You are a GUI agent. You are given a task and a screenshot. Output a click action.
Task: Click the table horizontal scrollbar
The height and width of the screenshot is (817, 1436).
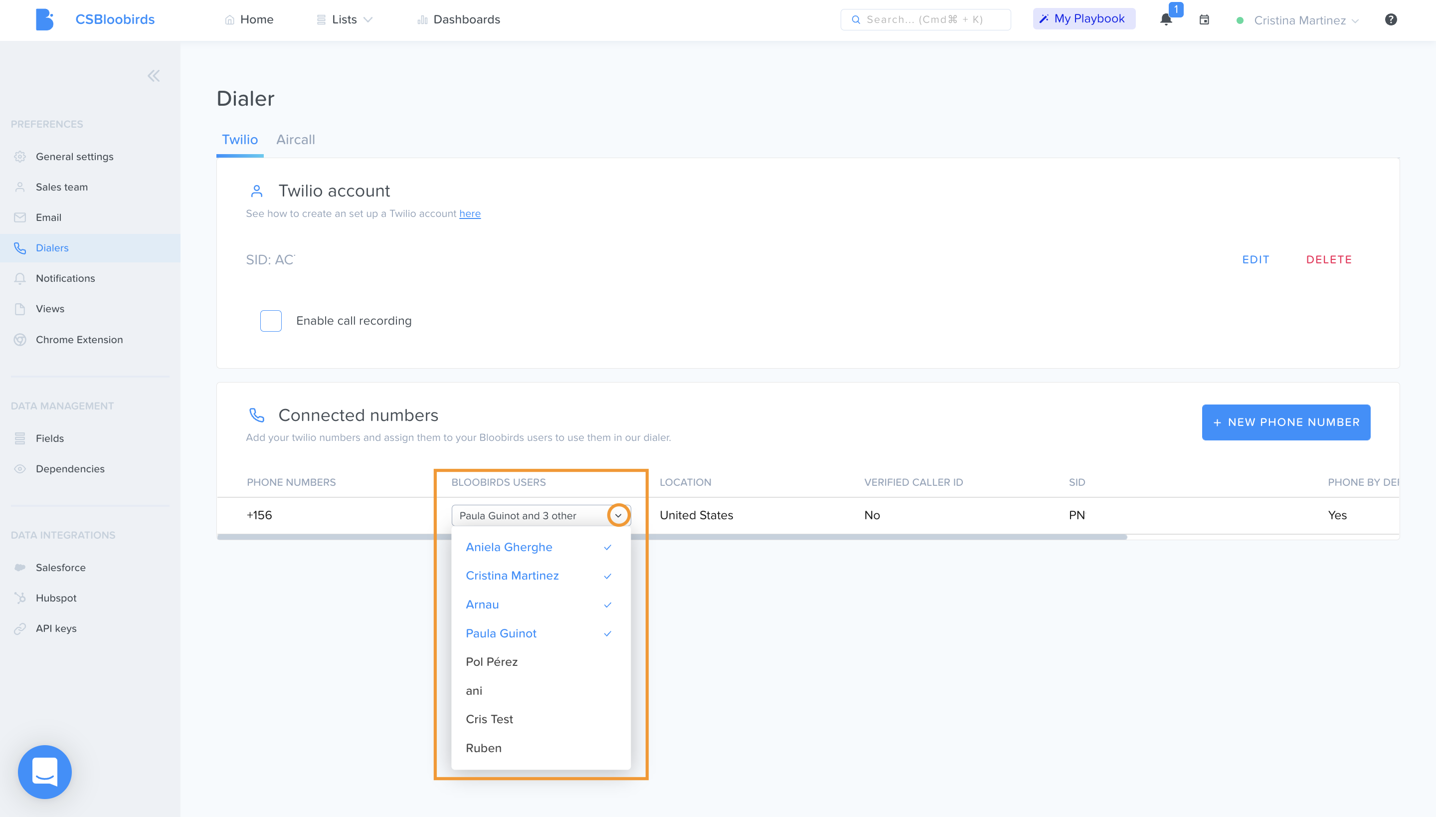click(x=672, y=537)
